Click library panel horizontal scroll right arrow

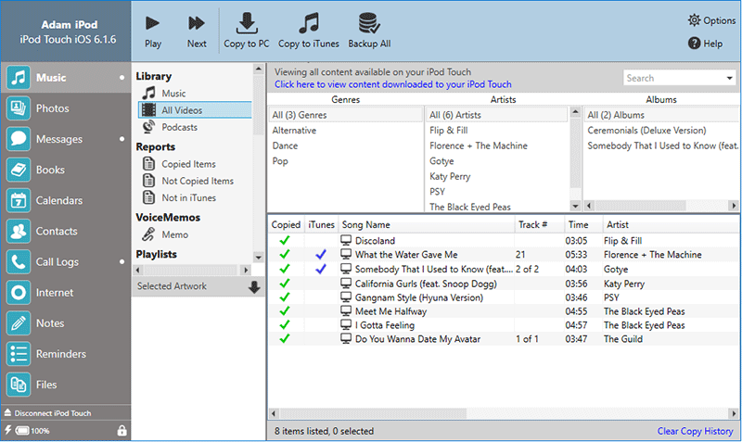(245, 271)
